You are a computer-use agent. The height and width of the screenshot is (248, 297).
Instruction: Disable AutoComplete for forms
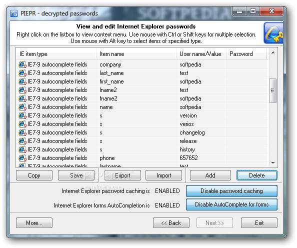231,204
